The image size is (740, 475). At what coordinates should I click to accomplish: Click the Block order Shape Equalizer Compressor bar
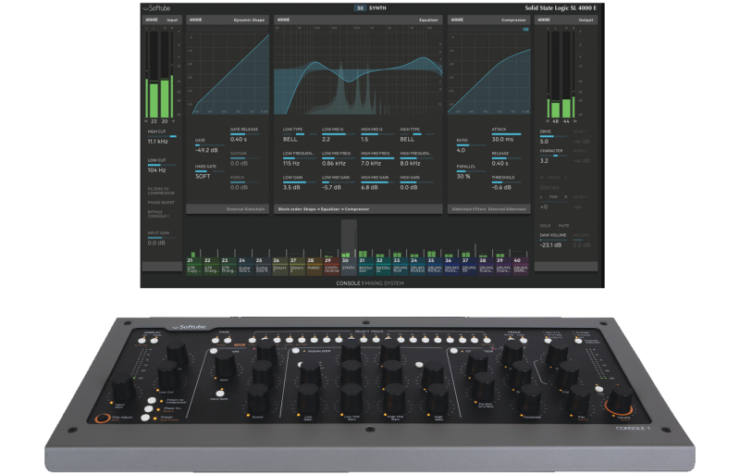[x=358, y=209]
